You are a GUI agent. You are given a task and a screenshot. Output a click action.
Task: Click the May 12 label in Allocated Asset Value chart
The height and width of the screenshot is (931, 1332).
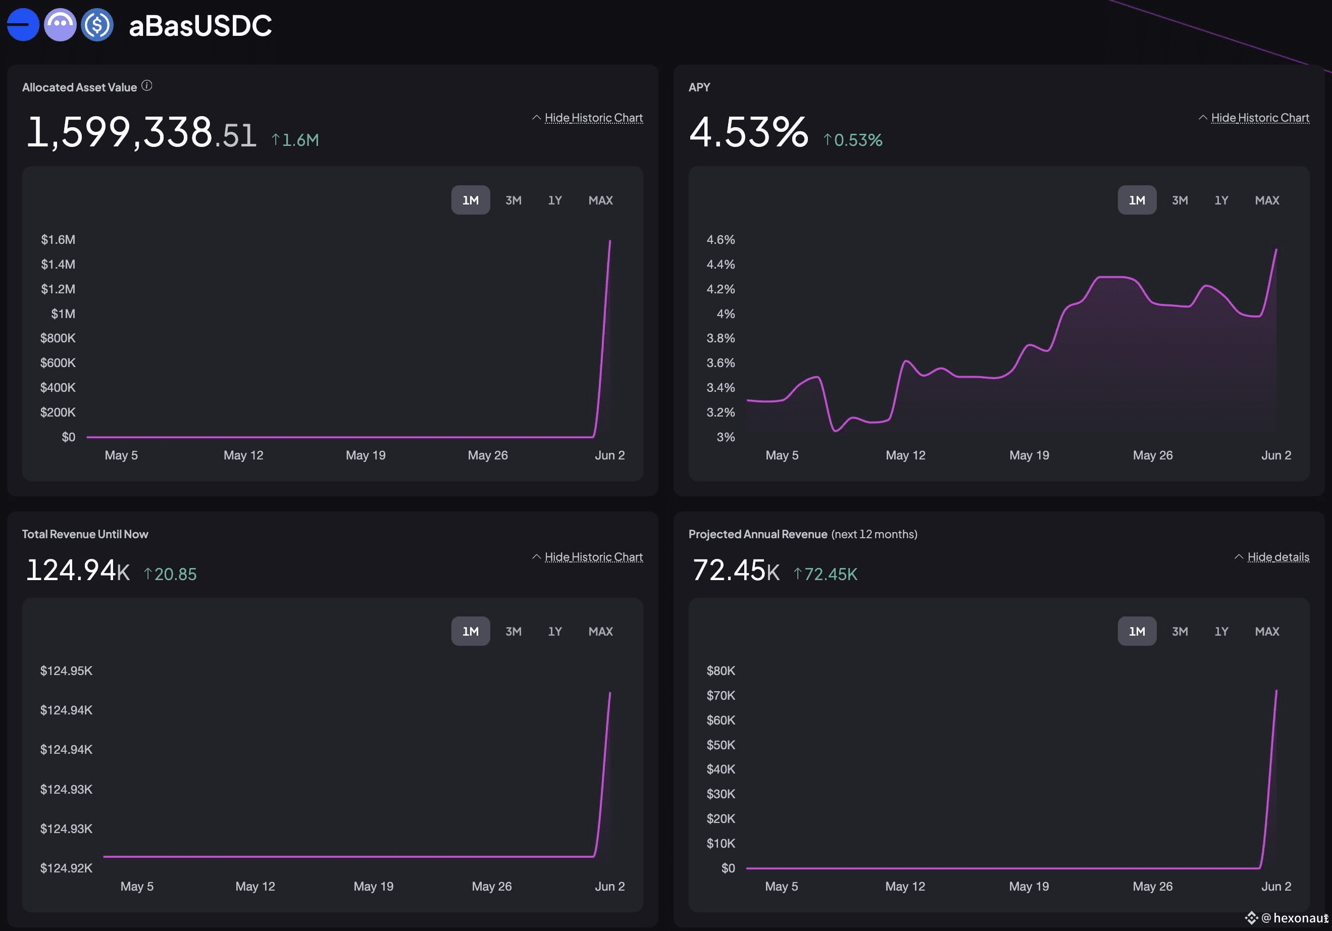(244, 455)
